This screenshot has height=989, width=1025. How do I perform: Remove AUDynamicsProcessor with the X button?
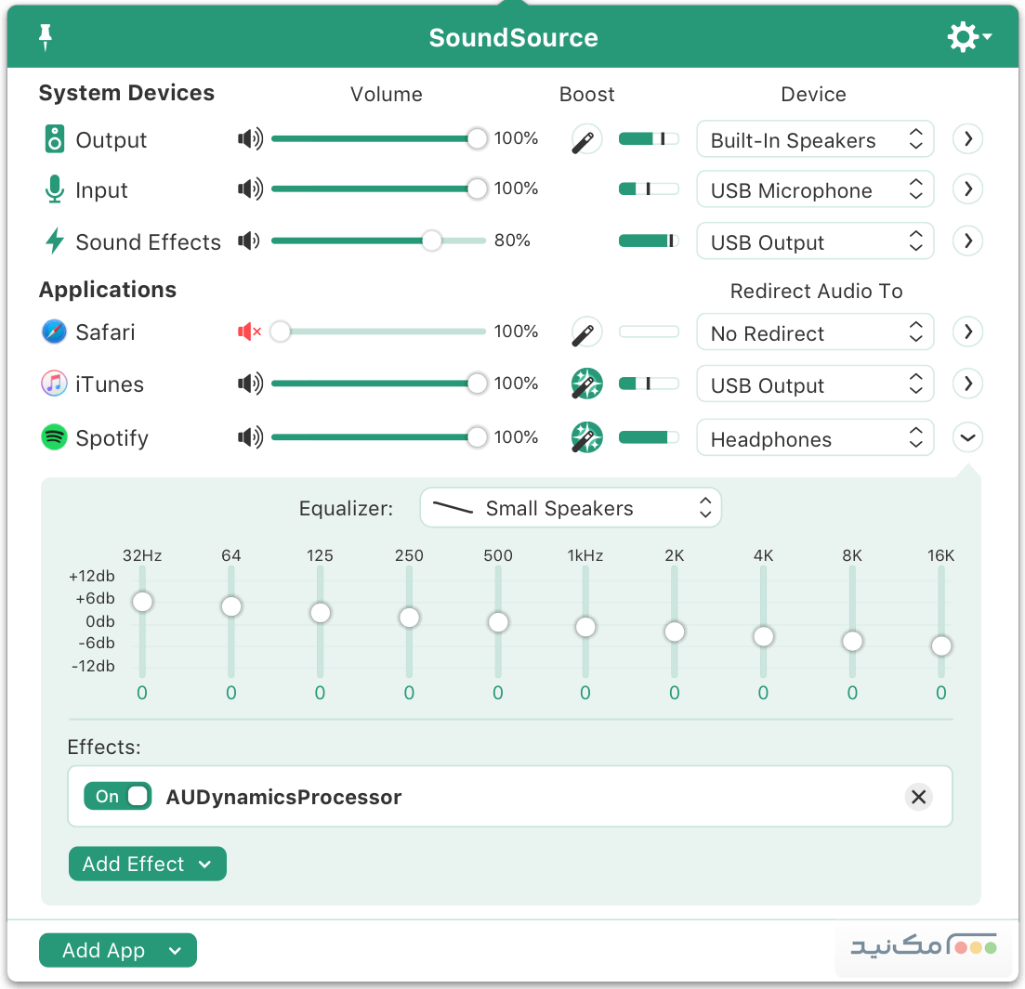click(x=919, y=797)
